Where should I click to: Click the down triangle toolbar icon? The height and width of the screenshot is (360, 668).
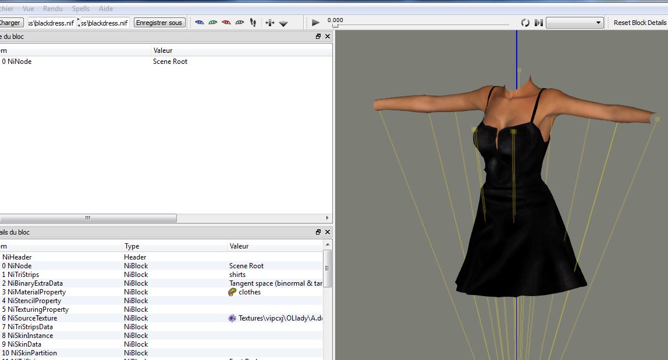click(283, 23)
